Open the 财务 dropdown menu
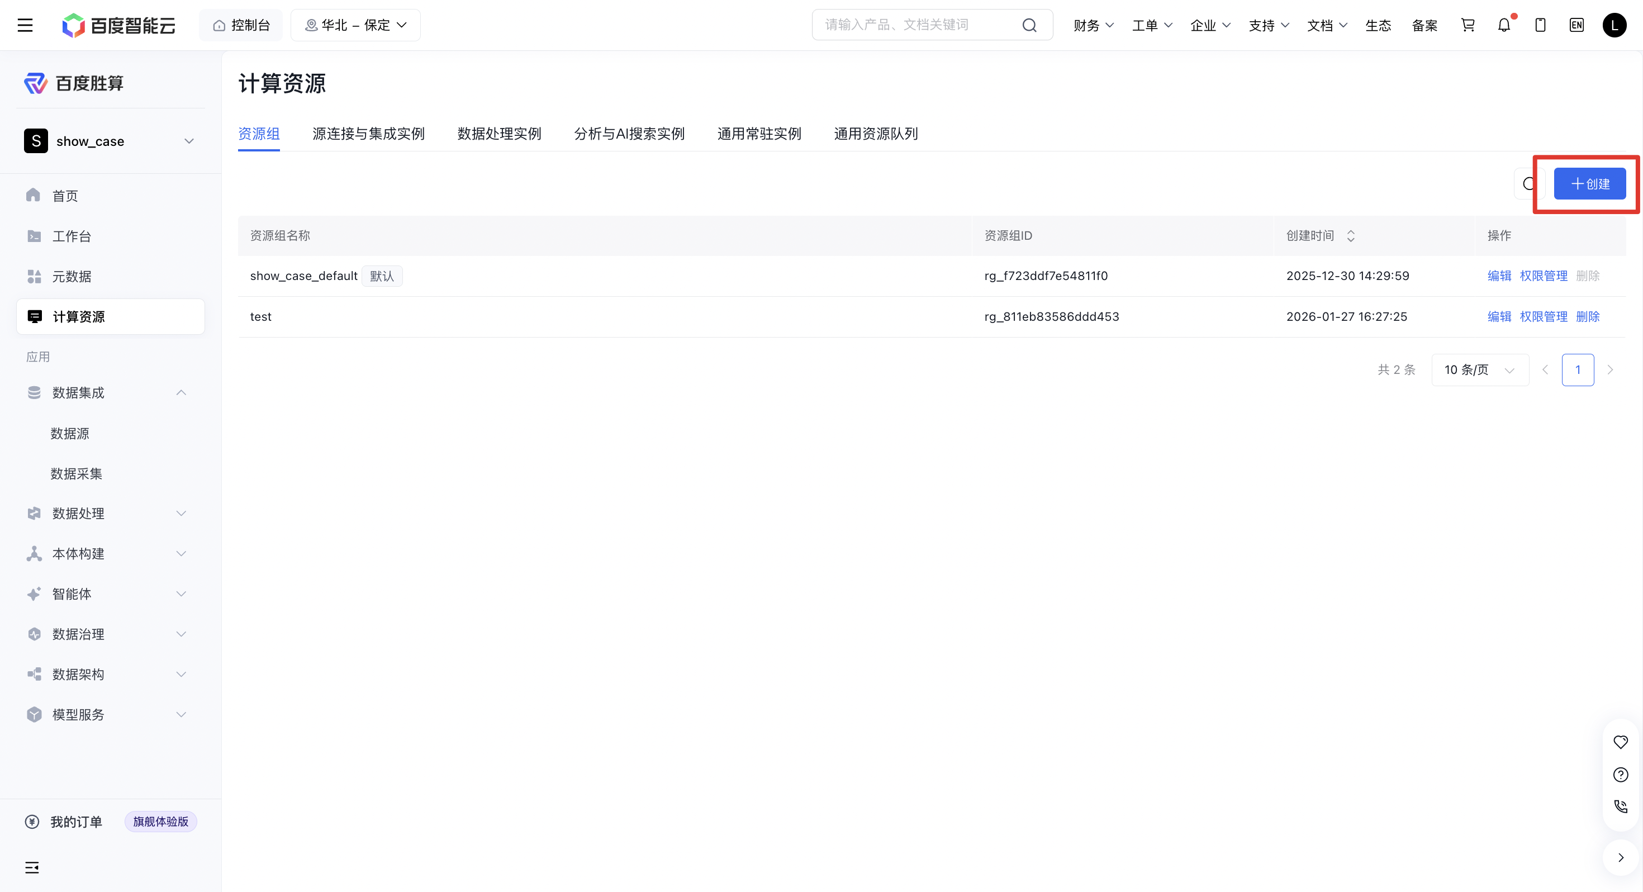Viewport: 1643px width, 892px height. 1093,25
